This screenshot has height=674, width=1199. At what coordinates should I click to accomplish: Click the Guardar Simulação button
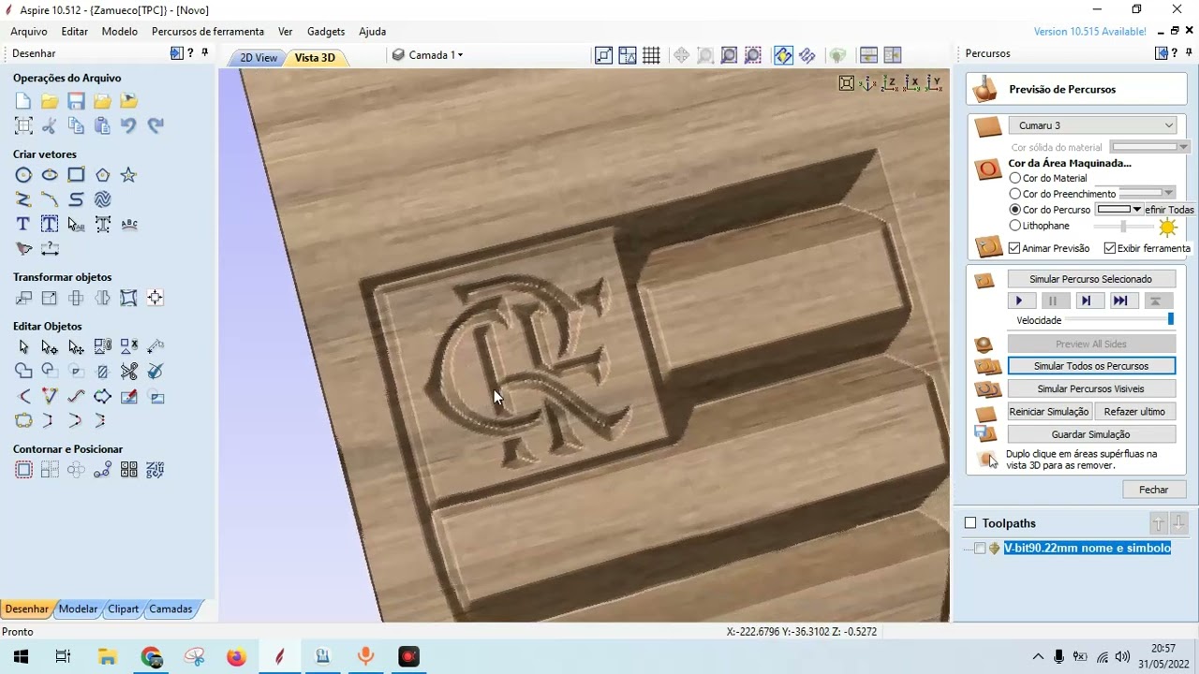(1091, 434)
